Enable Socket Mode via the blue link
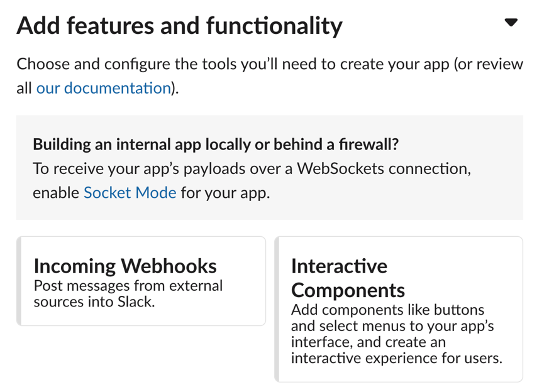This screenshot has height=385, width=554. tap(130, 192)
